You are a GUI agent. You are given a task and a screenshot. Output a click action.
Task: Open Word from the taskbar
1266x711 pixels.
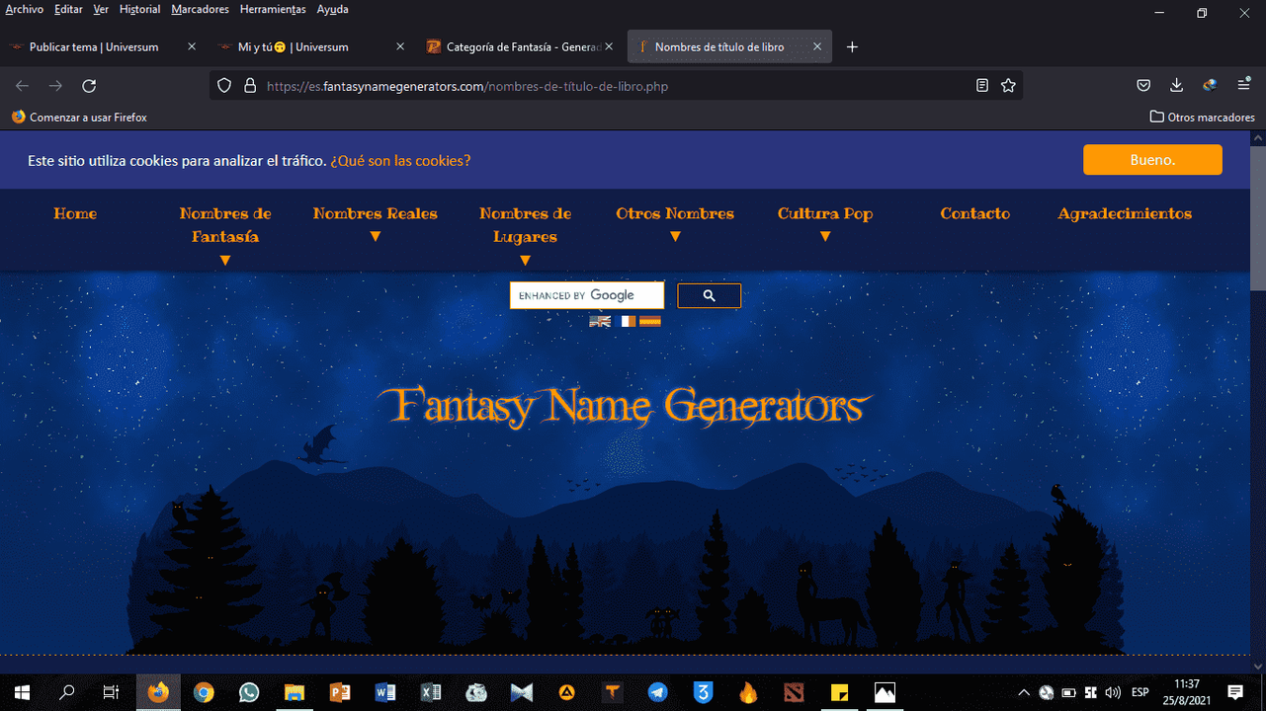(385, 692)
